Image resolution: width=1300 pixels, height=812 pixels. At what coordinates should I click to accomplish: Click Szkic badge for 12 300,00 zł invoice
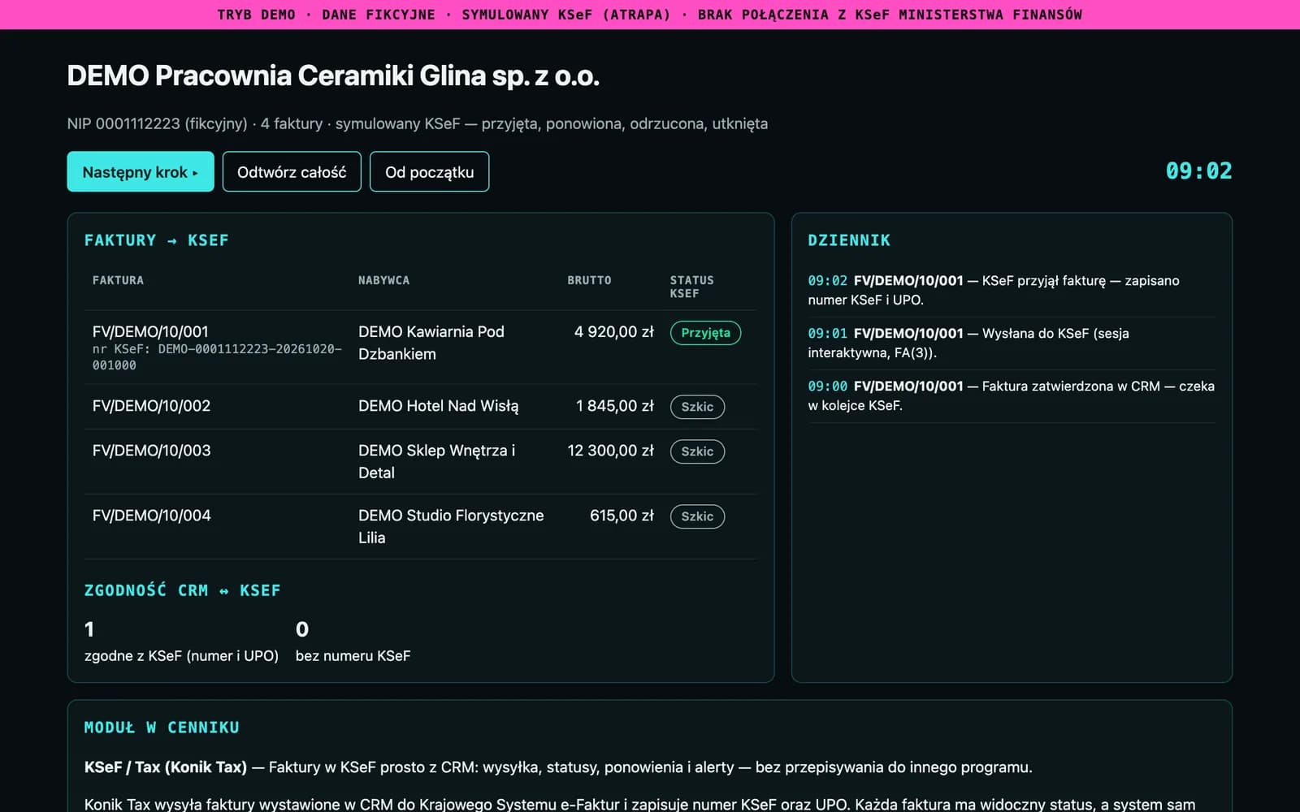click(697, 451)
